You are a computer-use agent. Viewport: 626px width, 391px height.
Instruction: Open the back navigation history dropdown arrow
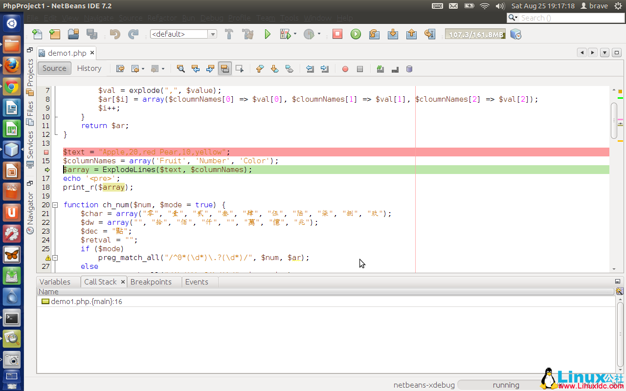pos(144,69)
